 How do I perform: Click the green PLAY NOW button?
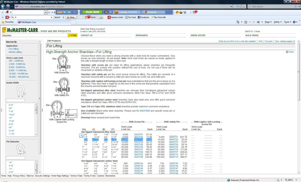pyautogui.click(x=92, y=12)
